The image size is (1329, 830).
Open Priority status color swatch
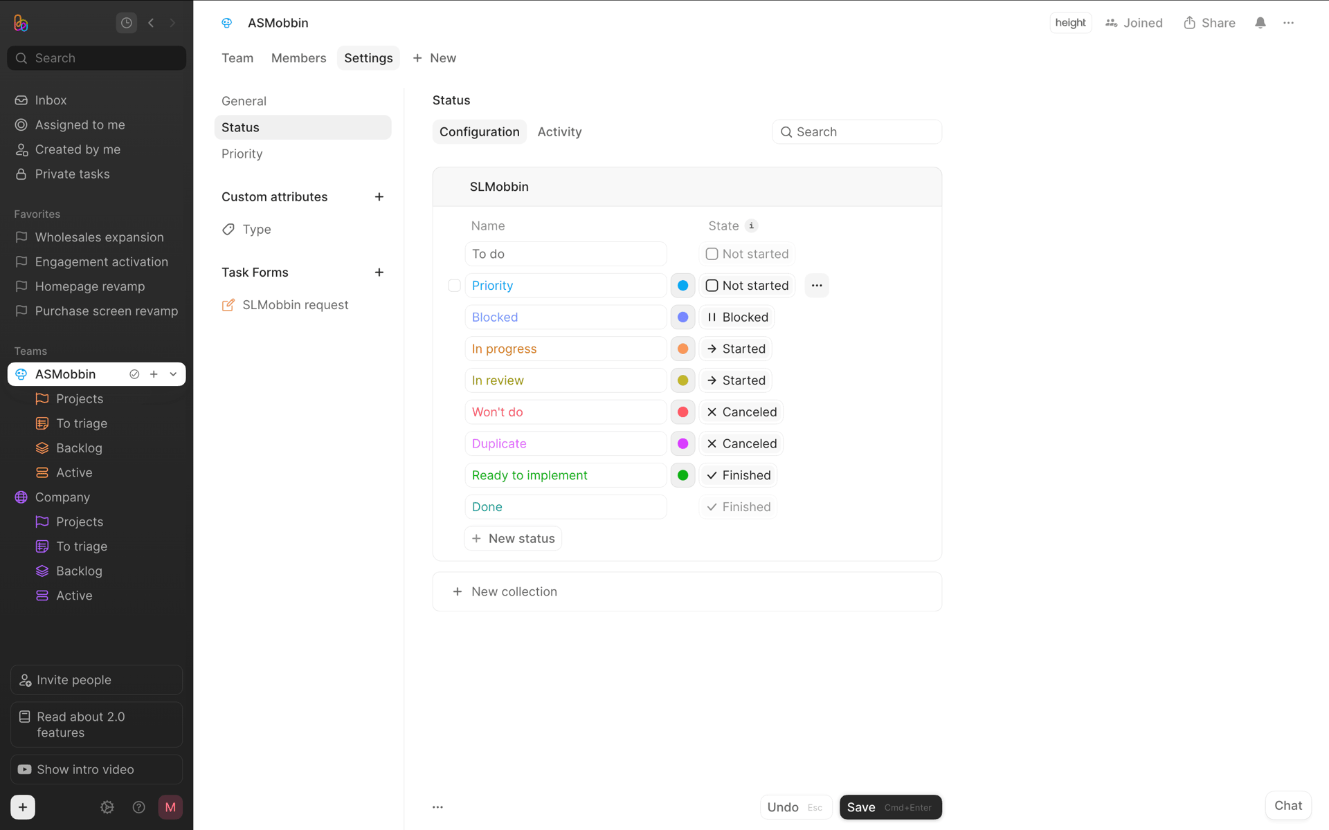click(682, 286)
